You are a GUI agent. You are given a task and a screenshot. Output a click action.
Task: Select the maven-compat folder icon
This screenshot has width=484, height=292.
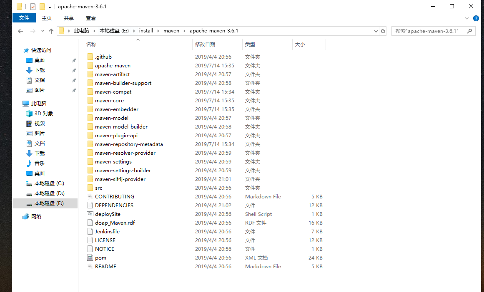pos(90,92)
